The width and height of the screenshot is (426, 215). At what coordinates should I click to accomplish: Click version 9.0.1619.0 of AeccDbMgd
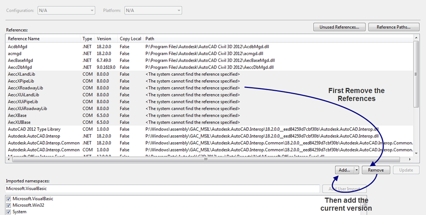106,67
